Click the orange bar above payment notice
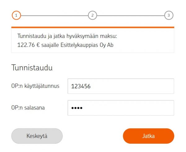Viewport: 186px width, 152px height. pos(93,27)
